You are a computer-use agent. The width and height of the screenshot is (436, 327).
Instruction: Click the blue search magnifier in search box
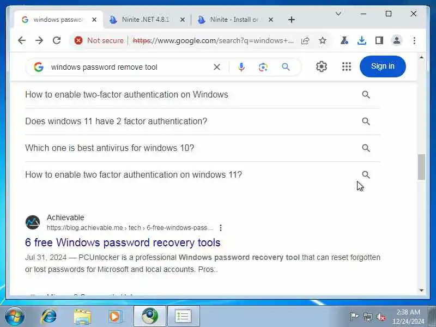[286, 66]
